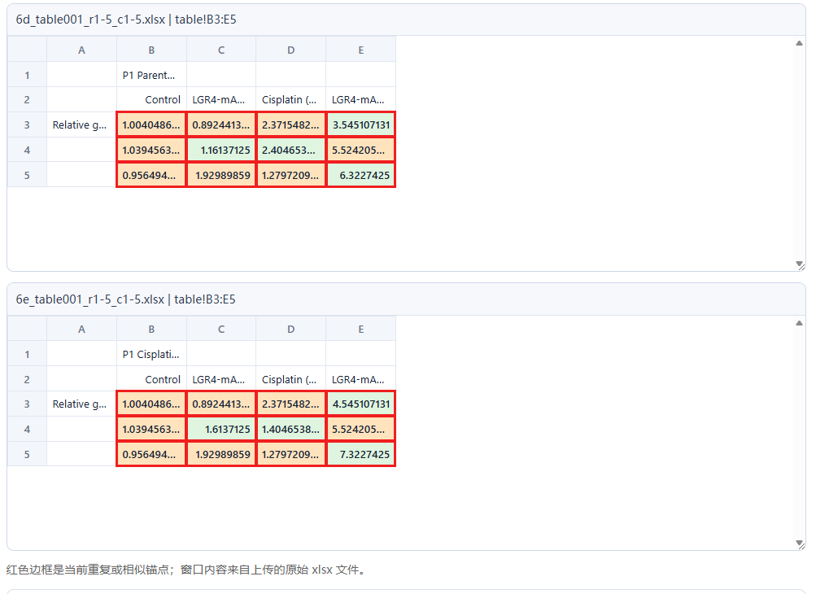Click cell 0.8924413... in 6e table
816x594 pixels.
[221, 404]
